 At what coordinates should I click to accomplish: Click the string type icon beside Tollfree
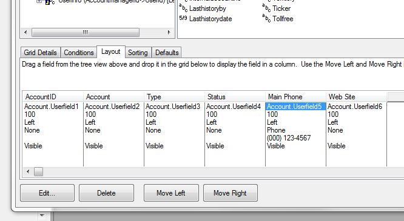click(x=266, y=19)
